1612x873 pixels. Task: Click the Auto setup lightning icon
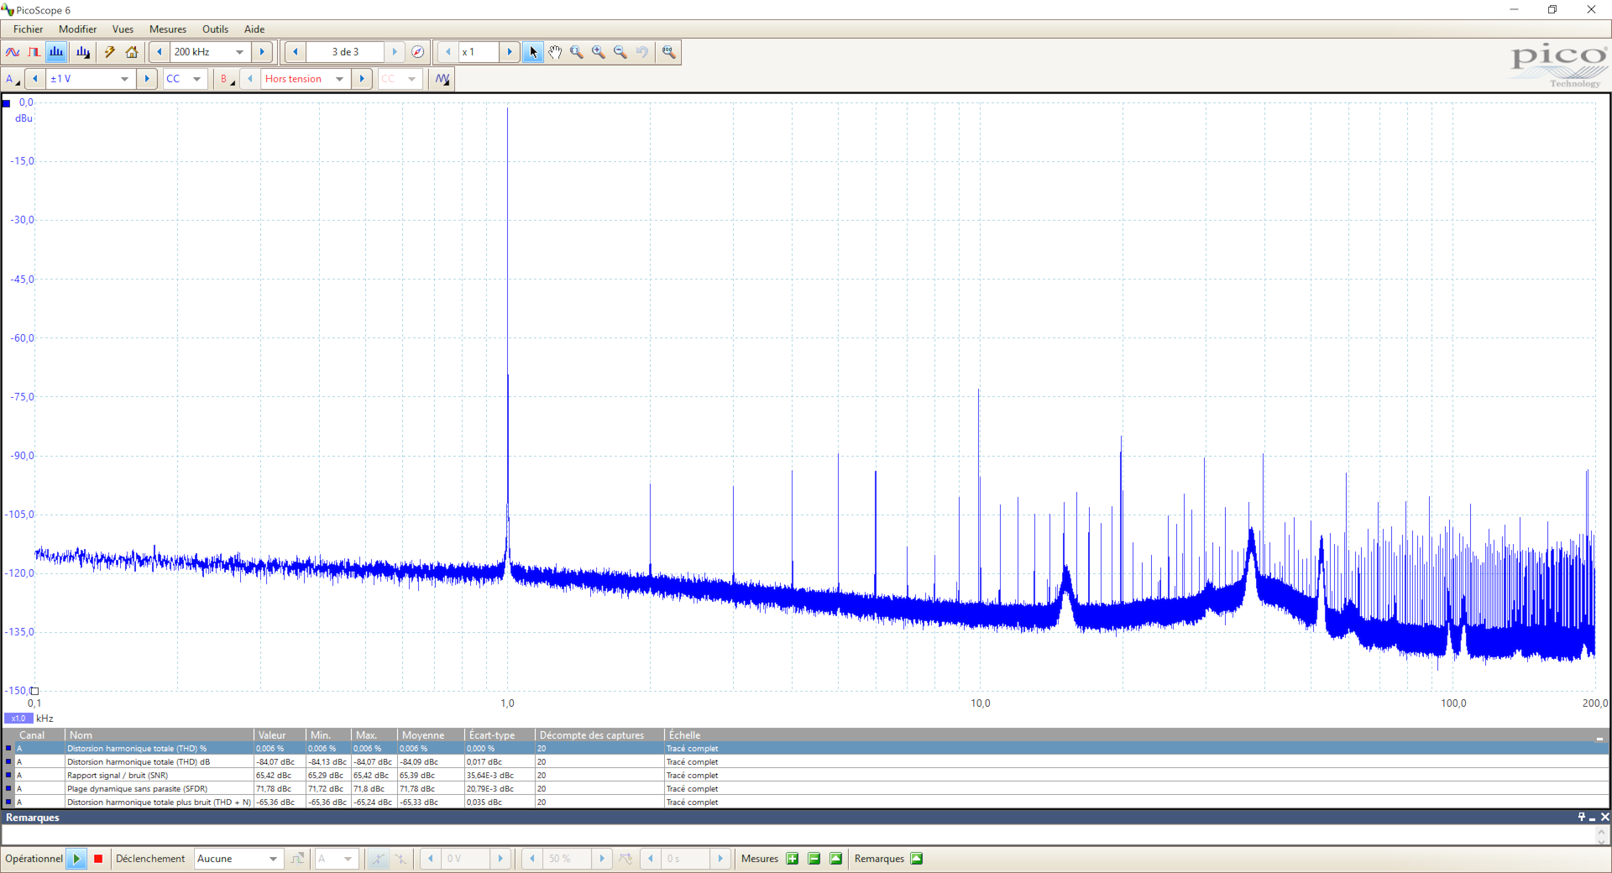tap(110, 52)
